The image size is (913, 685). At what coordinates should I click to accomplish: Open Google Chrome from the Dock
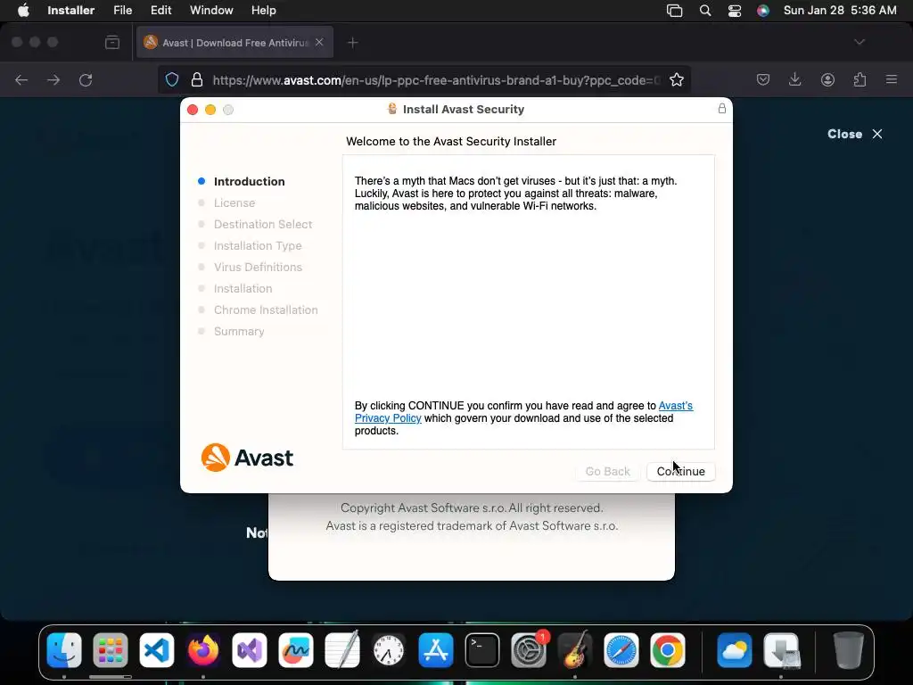point(668,650)
